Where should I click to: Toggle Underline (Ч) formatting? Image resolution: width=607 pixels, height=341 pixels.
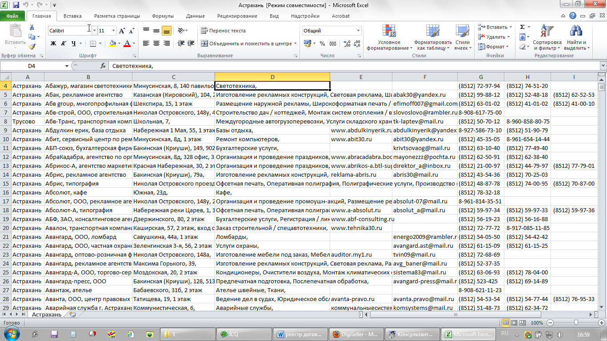click(x=74, y=44)
